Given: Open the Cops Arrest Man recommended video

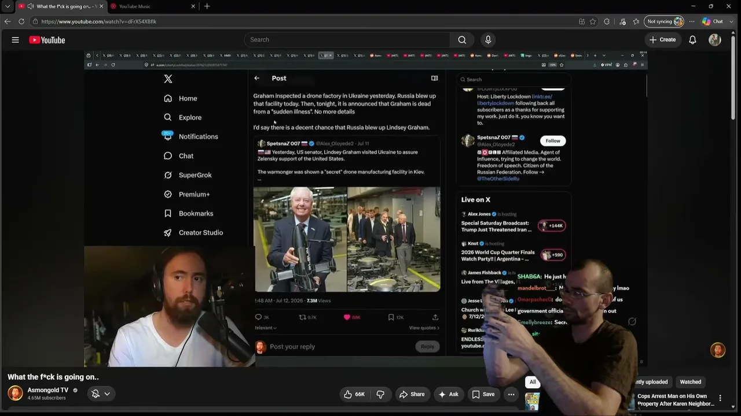Looking at the screenshot, I should click(x=676, y=400).
